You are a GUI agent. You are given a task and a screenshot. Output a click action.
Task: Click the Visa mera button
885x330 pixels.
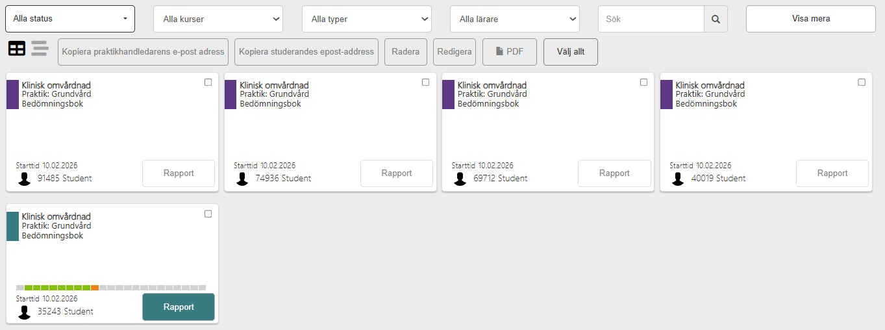click(x=810, y=19)
